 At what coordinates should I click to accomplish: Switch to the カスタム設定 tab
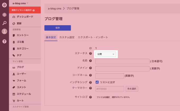click(x=67, y=37)
